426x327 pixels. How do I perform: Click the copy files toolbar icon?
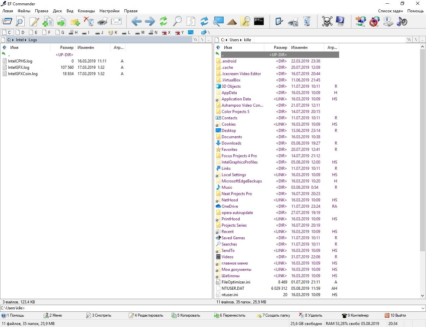pos(48,22)
